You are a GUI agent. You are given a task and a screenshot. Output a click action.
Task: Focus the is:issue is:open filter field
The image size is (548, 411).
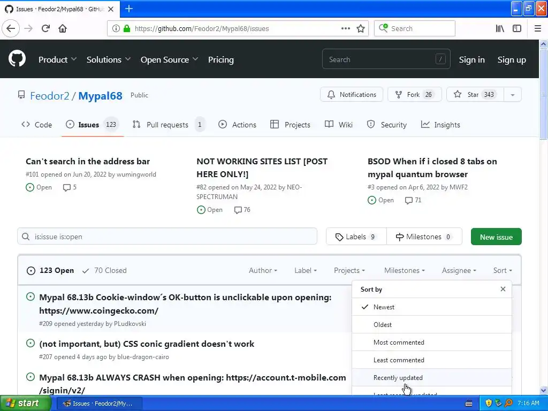[168, 237]
